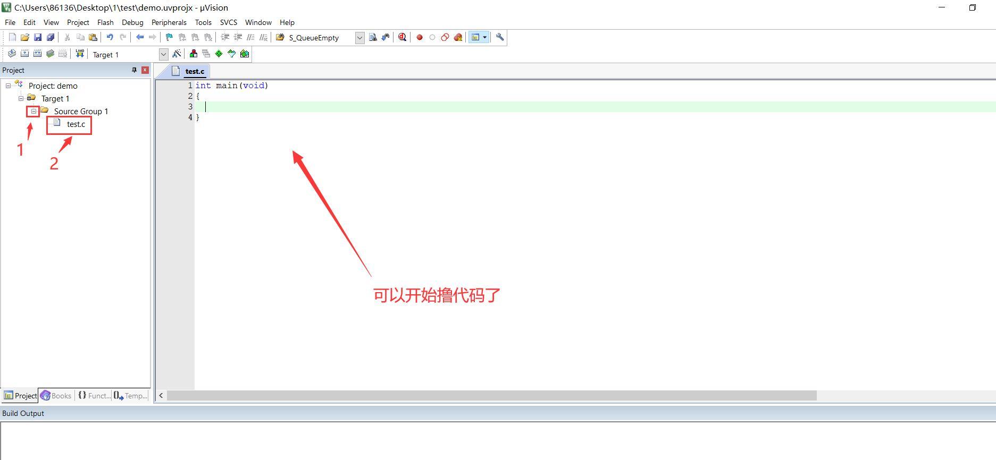Click the Cut scissors icon
Screen dimensions: 996x460
click(68, 37)
